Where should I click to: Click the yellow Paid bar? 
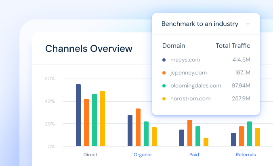tap(206, 142)
